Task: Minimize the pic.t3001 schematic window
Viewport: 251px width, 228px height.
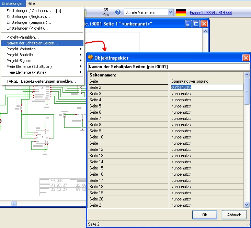Action: coord(188,24)
